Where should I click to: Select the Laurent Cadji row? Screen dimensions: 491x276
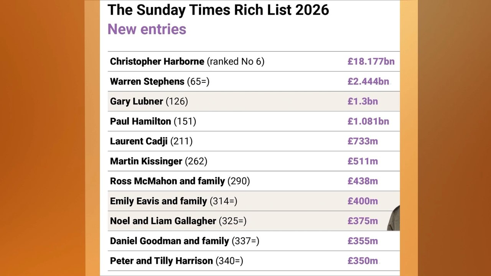[x=254, y=141]
